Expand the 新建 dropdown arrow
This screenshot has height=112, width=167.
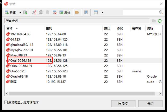tap(20, 13)
